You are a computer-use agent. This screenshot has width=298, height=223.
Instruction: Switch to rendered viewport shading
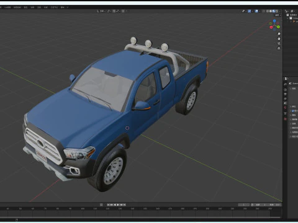[x=277, y=11]
